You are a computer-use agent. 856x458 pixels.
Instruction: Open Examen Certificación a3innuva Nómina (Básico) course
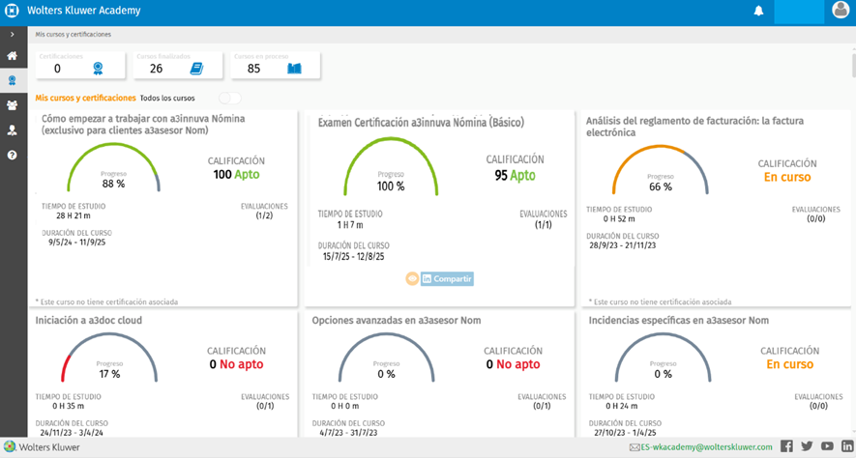(x=421, y=124)
